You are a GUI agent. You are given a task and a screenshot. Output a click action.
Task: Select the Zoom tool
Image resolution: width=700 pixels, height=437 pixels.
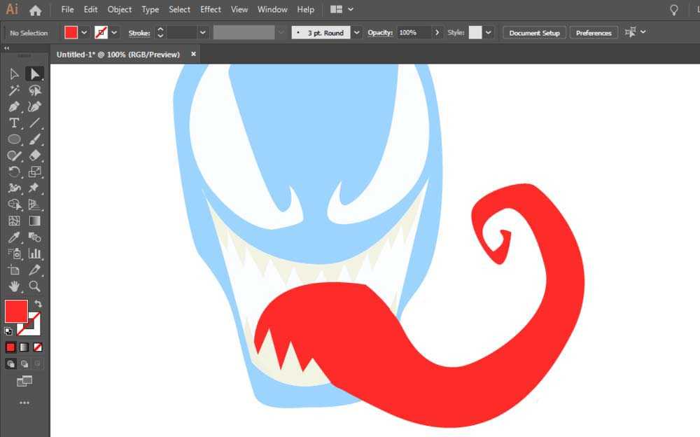(34, 286)
